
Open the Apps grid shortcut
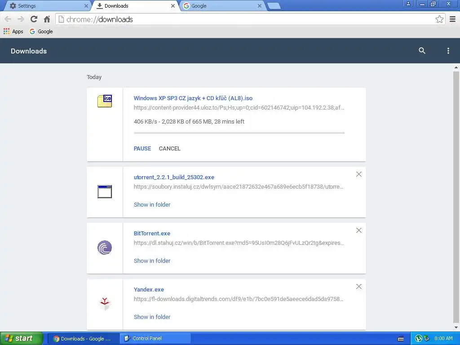tap(13, 31)
